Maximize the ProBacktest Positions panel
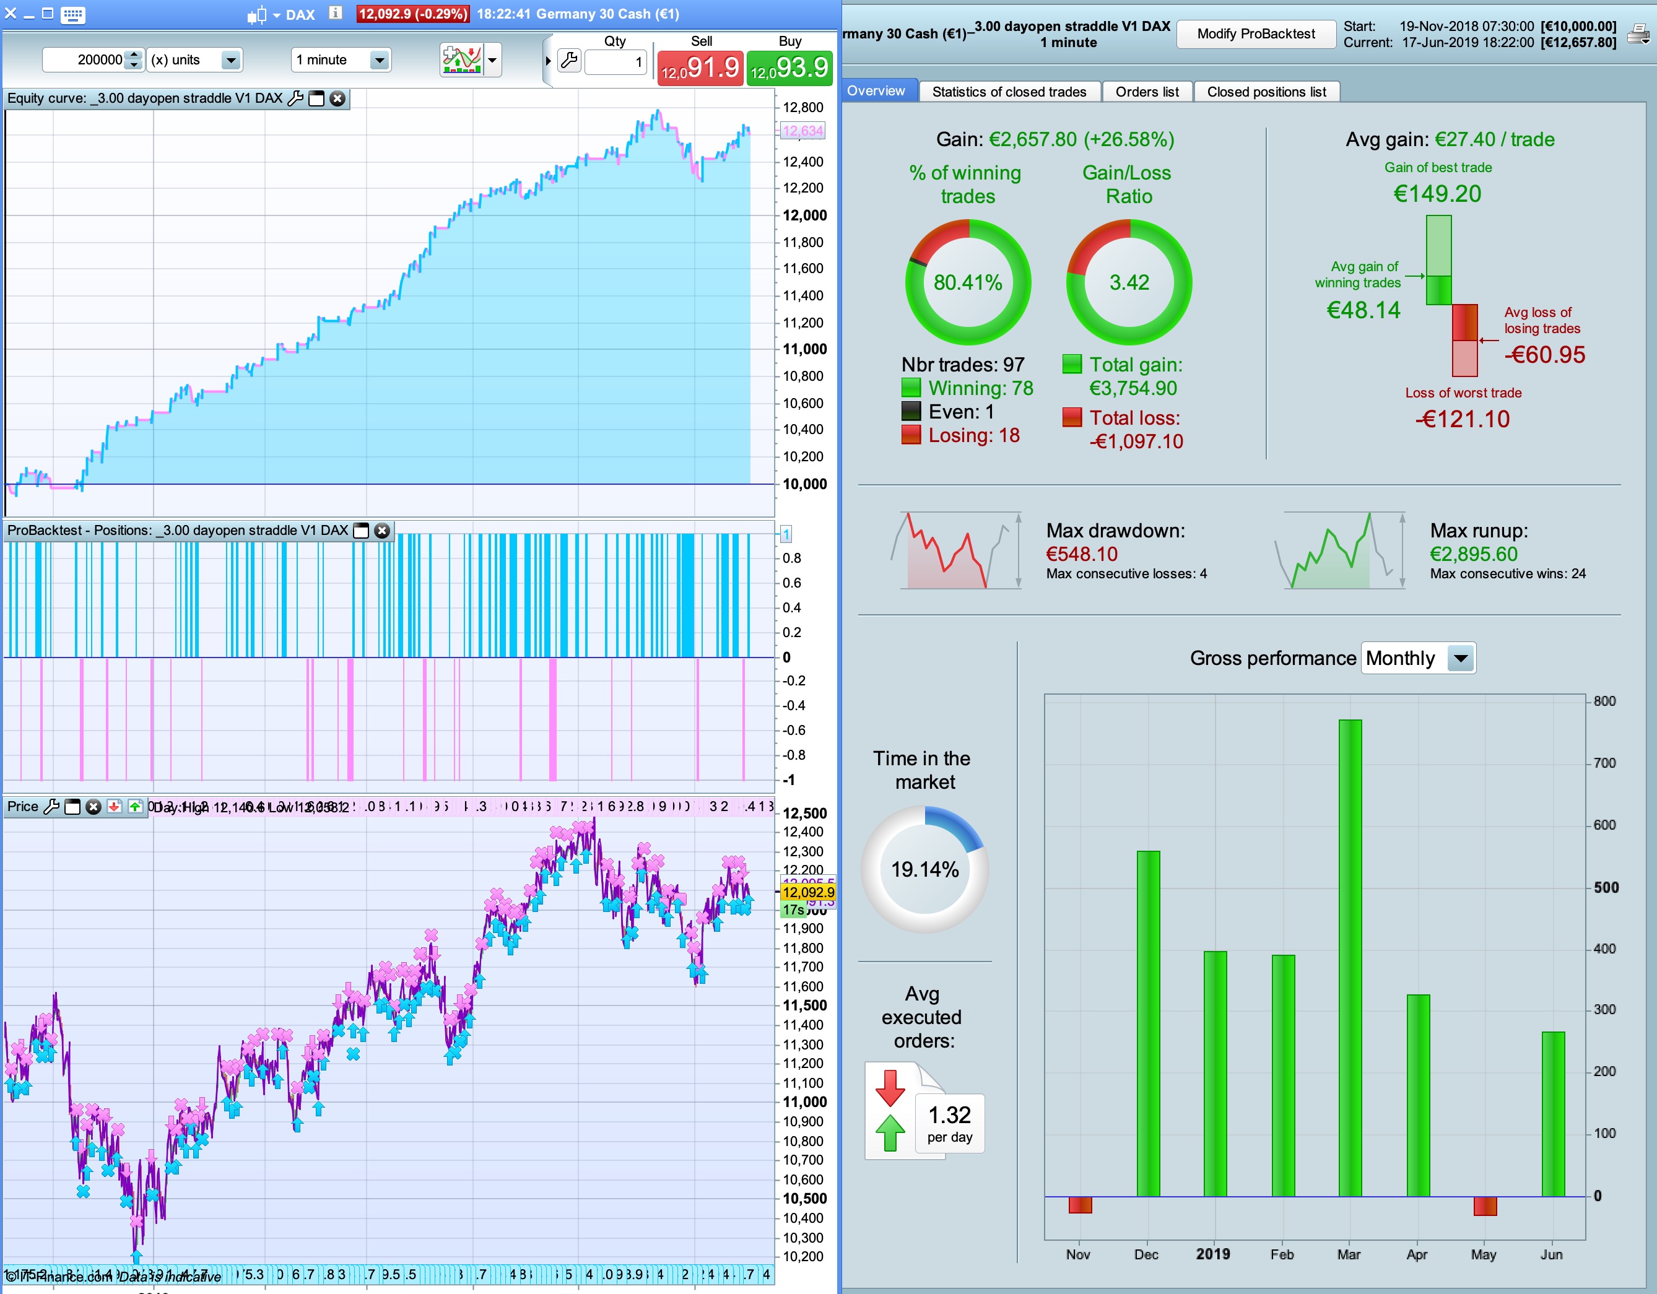Image resolution: width=1657 pixels, height=1294 pixels. (x=362, y=531)
